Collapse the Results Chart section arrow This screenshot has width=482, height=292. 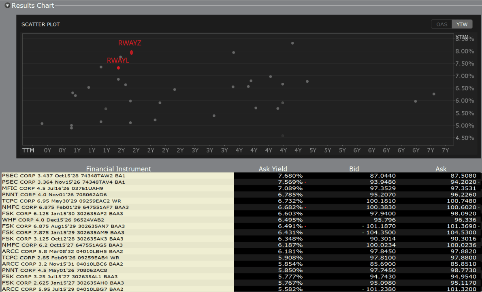(x=7, y=6)
